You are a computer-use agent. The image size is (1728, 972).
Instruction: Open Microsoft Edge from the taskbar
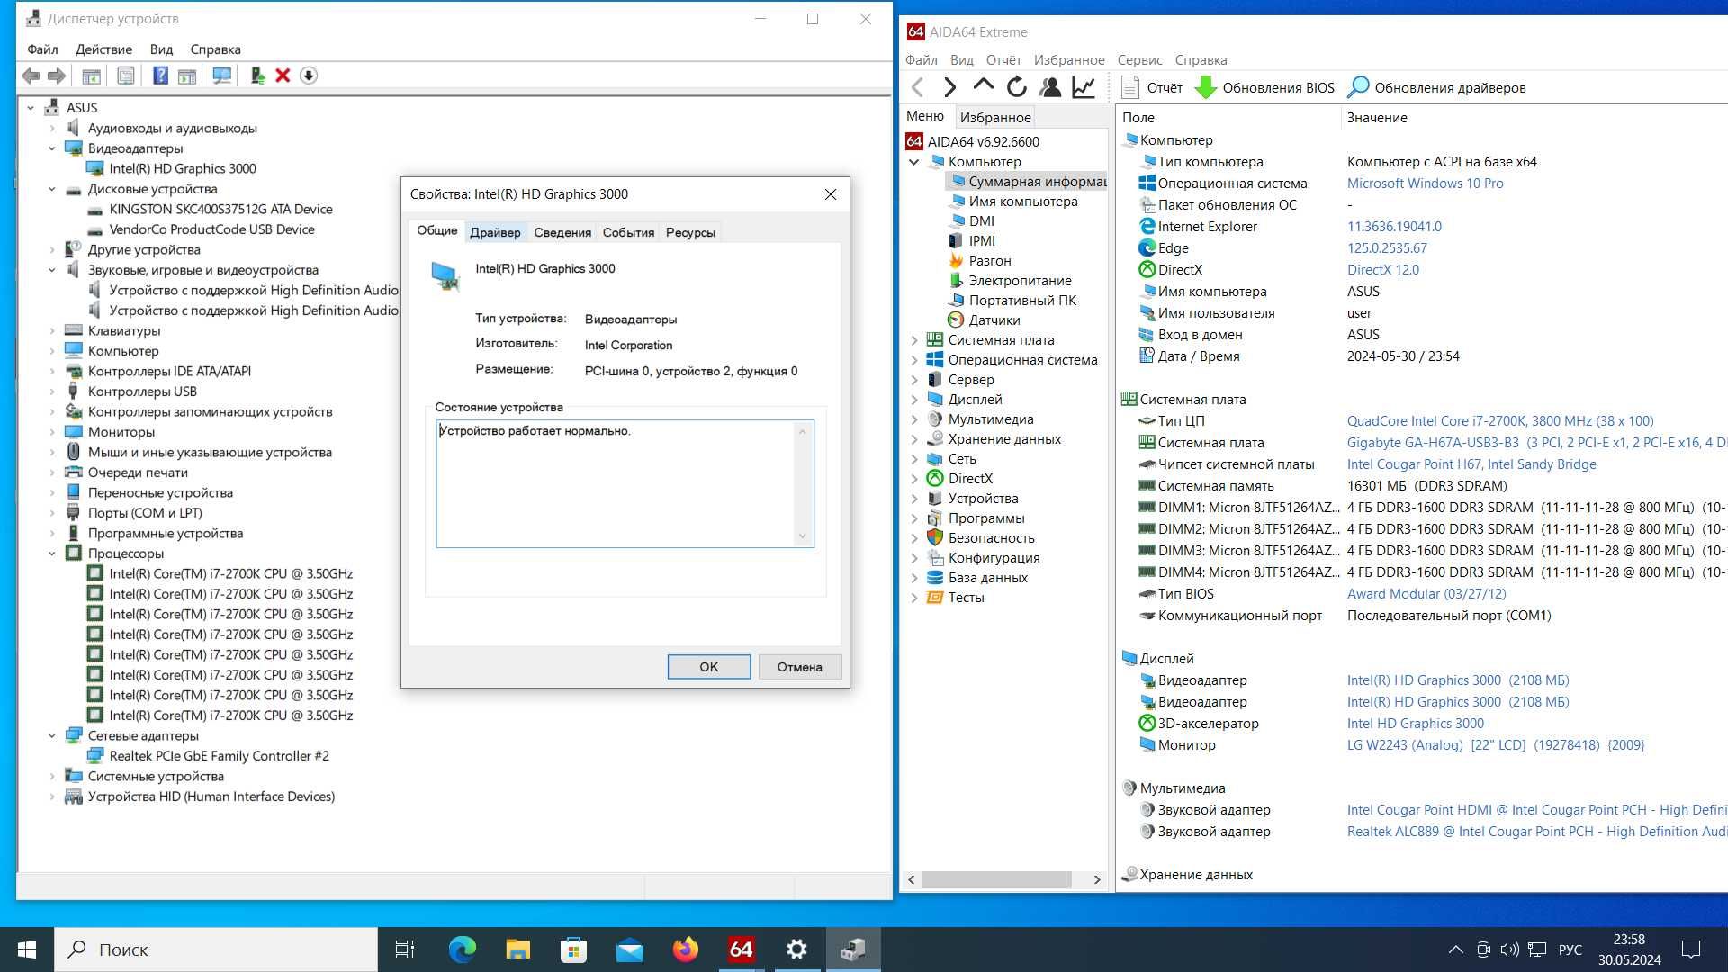click(462, 949)
